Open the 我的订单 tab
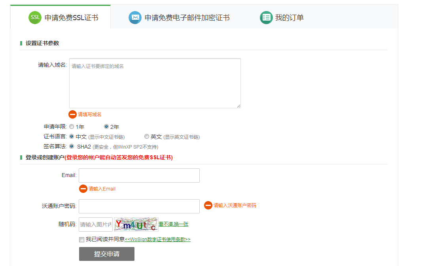Screen dimensions: 424x266 [289, 18]
